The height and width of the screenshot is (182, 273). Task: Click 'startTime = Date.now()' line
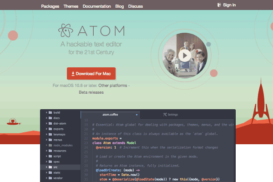[x=119, y=175]
